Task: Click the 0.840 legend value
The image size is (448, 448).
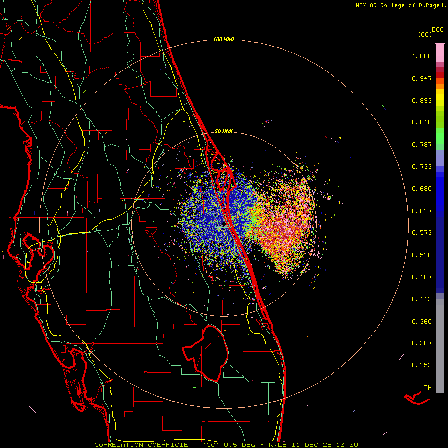Action: pos(422,122)
